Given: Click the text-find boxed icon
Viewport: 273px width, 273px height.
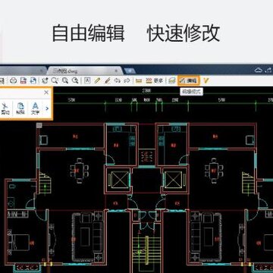Looking at the screenshot, I should pos(87,81).
